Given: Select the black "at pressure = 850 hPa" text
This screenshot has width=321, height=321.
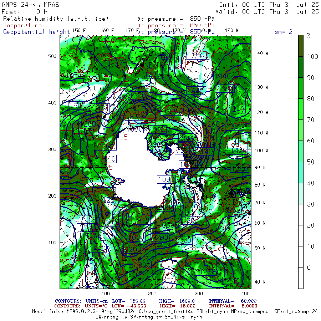Looking at the screenshot, I should tap(176, 19).
